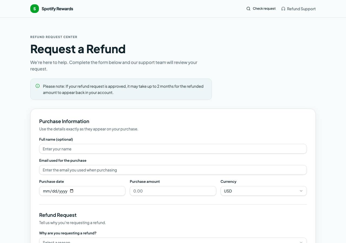This screenshot has width=346, height=243.
Task: Click the 'Currency' field label
Action: click(228, 181)
